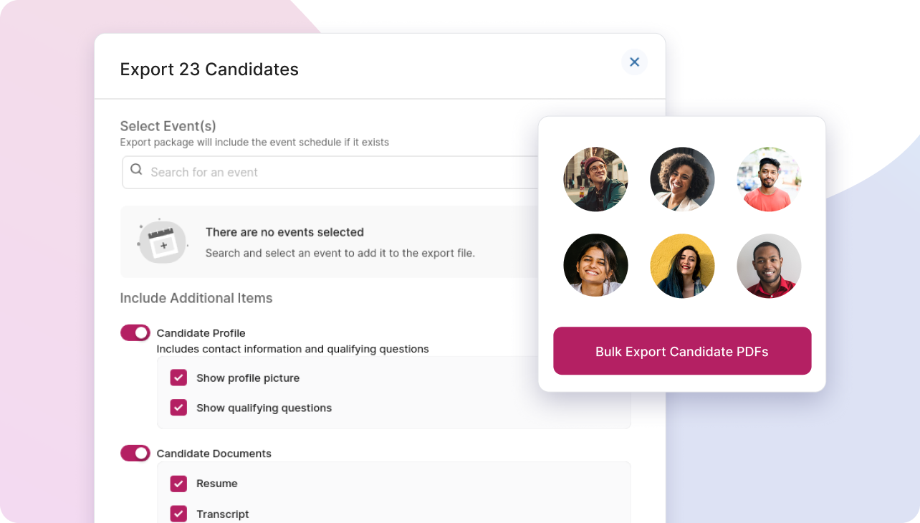
Task: Uncheck Show qualifying questions checkbox
Action: [x=178, y=408]
